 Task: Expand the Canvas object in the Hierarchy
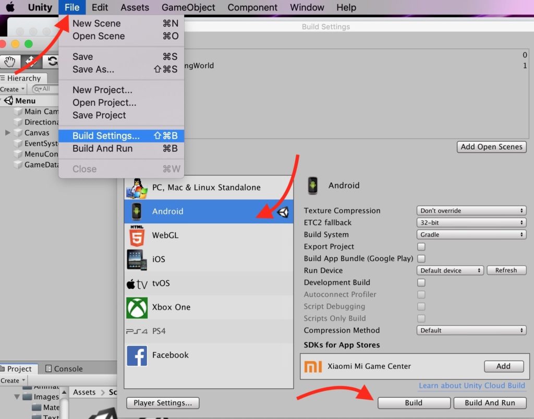click(7, 133)
